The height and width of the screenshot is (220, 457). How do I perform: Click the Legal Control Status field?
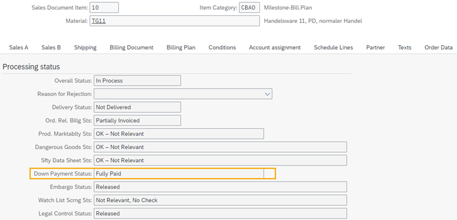pyautogui.click(x=221, y=214)
